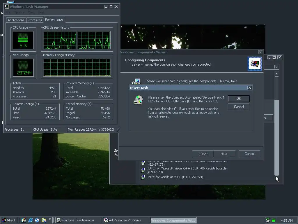Open the dropdown arrow in Add/Remove Programs window

(276, 67)
